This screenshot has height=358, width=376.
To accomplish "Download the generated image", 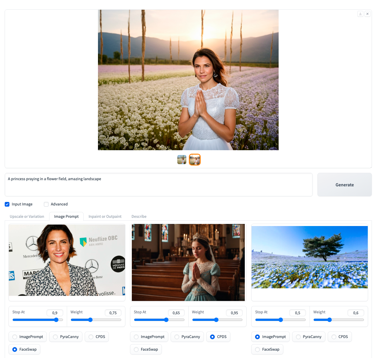I will (360, 14).
